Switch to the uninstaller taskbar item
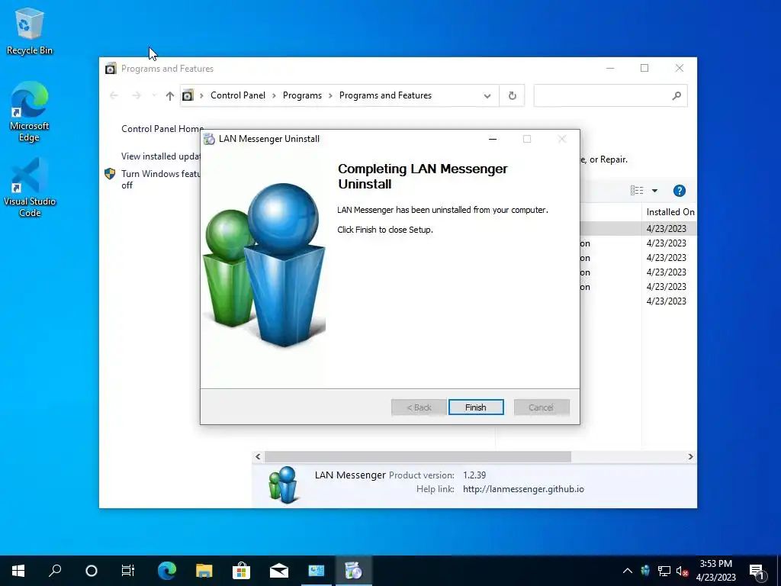781x586 pixels. coord(354,571)
